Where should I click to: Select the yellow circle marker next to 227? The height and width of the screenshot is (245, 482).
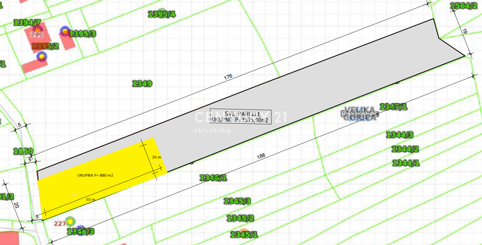pos(70,222)
